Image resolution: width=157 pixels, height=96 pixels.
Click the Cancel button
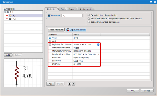click(147, 91)
